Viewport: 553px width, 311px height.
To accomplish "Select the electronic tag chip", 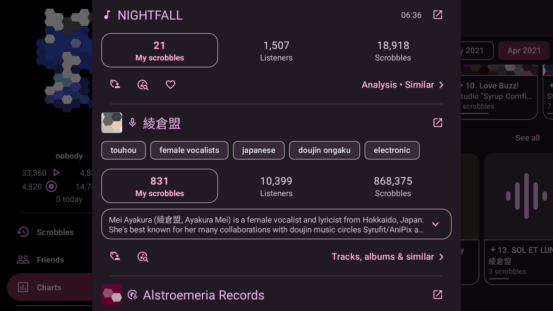I will 392,150.
